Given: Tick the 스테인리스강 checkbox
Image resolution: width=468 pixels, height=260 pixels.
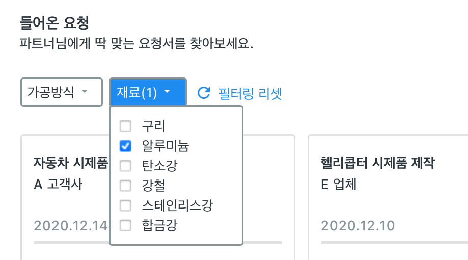Looking at the screenshot, I should pyautogui.click(x=125, y=205).
